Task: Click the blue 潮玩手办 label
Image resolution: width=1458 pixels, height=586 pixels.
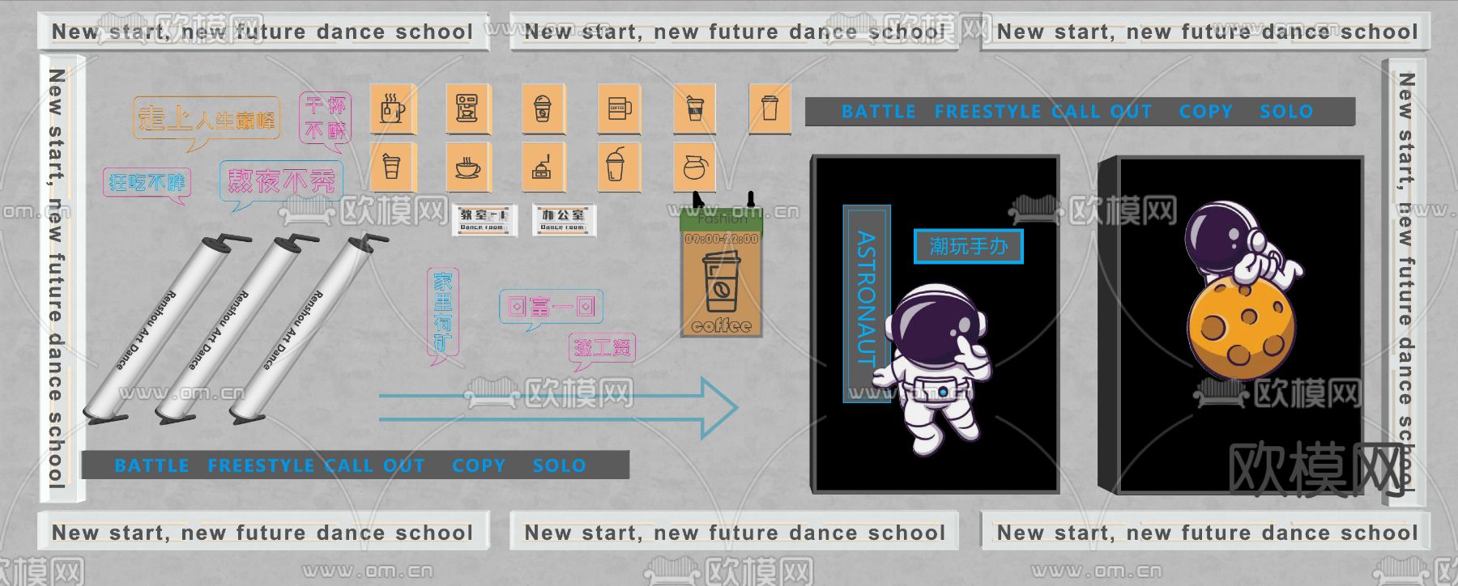Action: coord(969,246)
